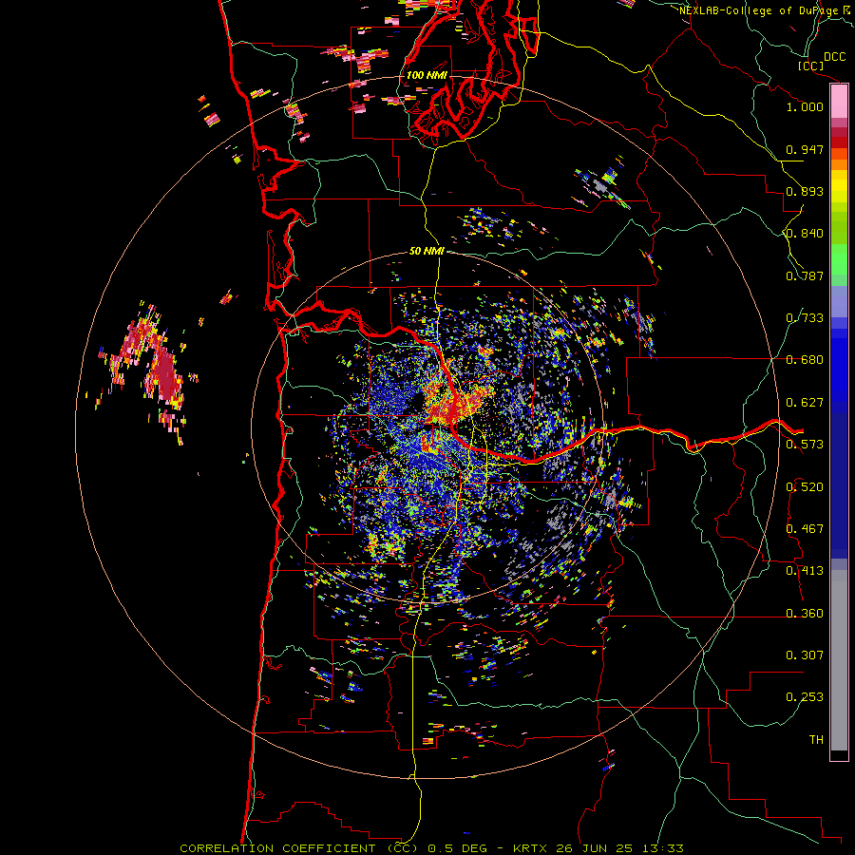The height and width of the screenshot is (855, 855).
Task: Click the [CC] label above the color bar
Action: [810, 66]
